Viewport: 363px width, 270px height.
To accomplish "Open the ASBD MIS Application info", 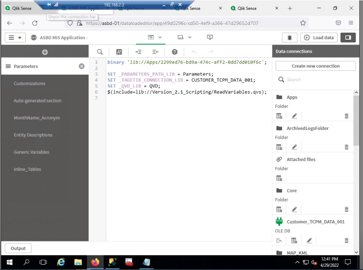I will point(33,38).
